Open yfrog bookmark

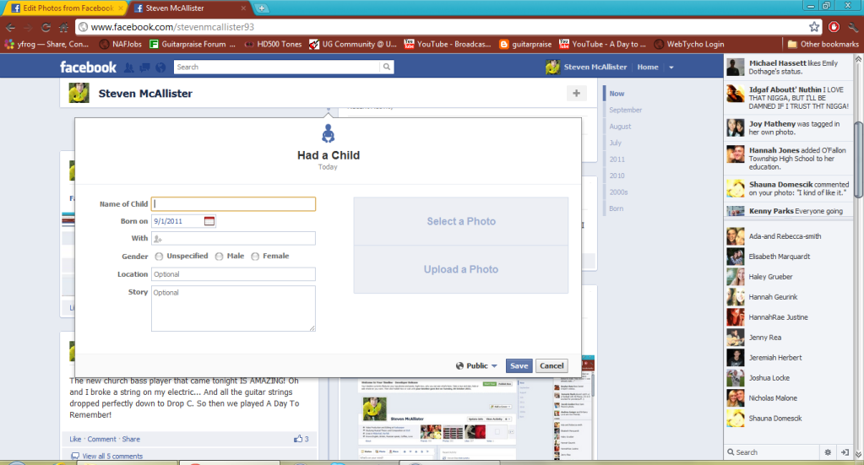[46, 44]
